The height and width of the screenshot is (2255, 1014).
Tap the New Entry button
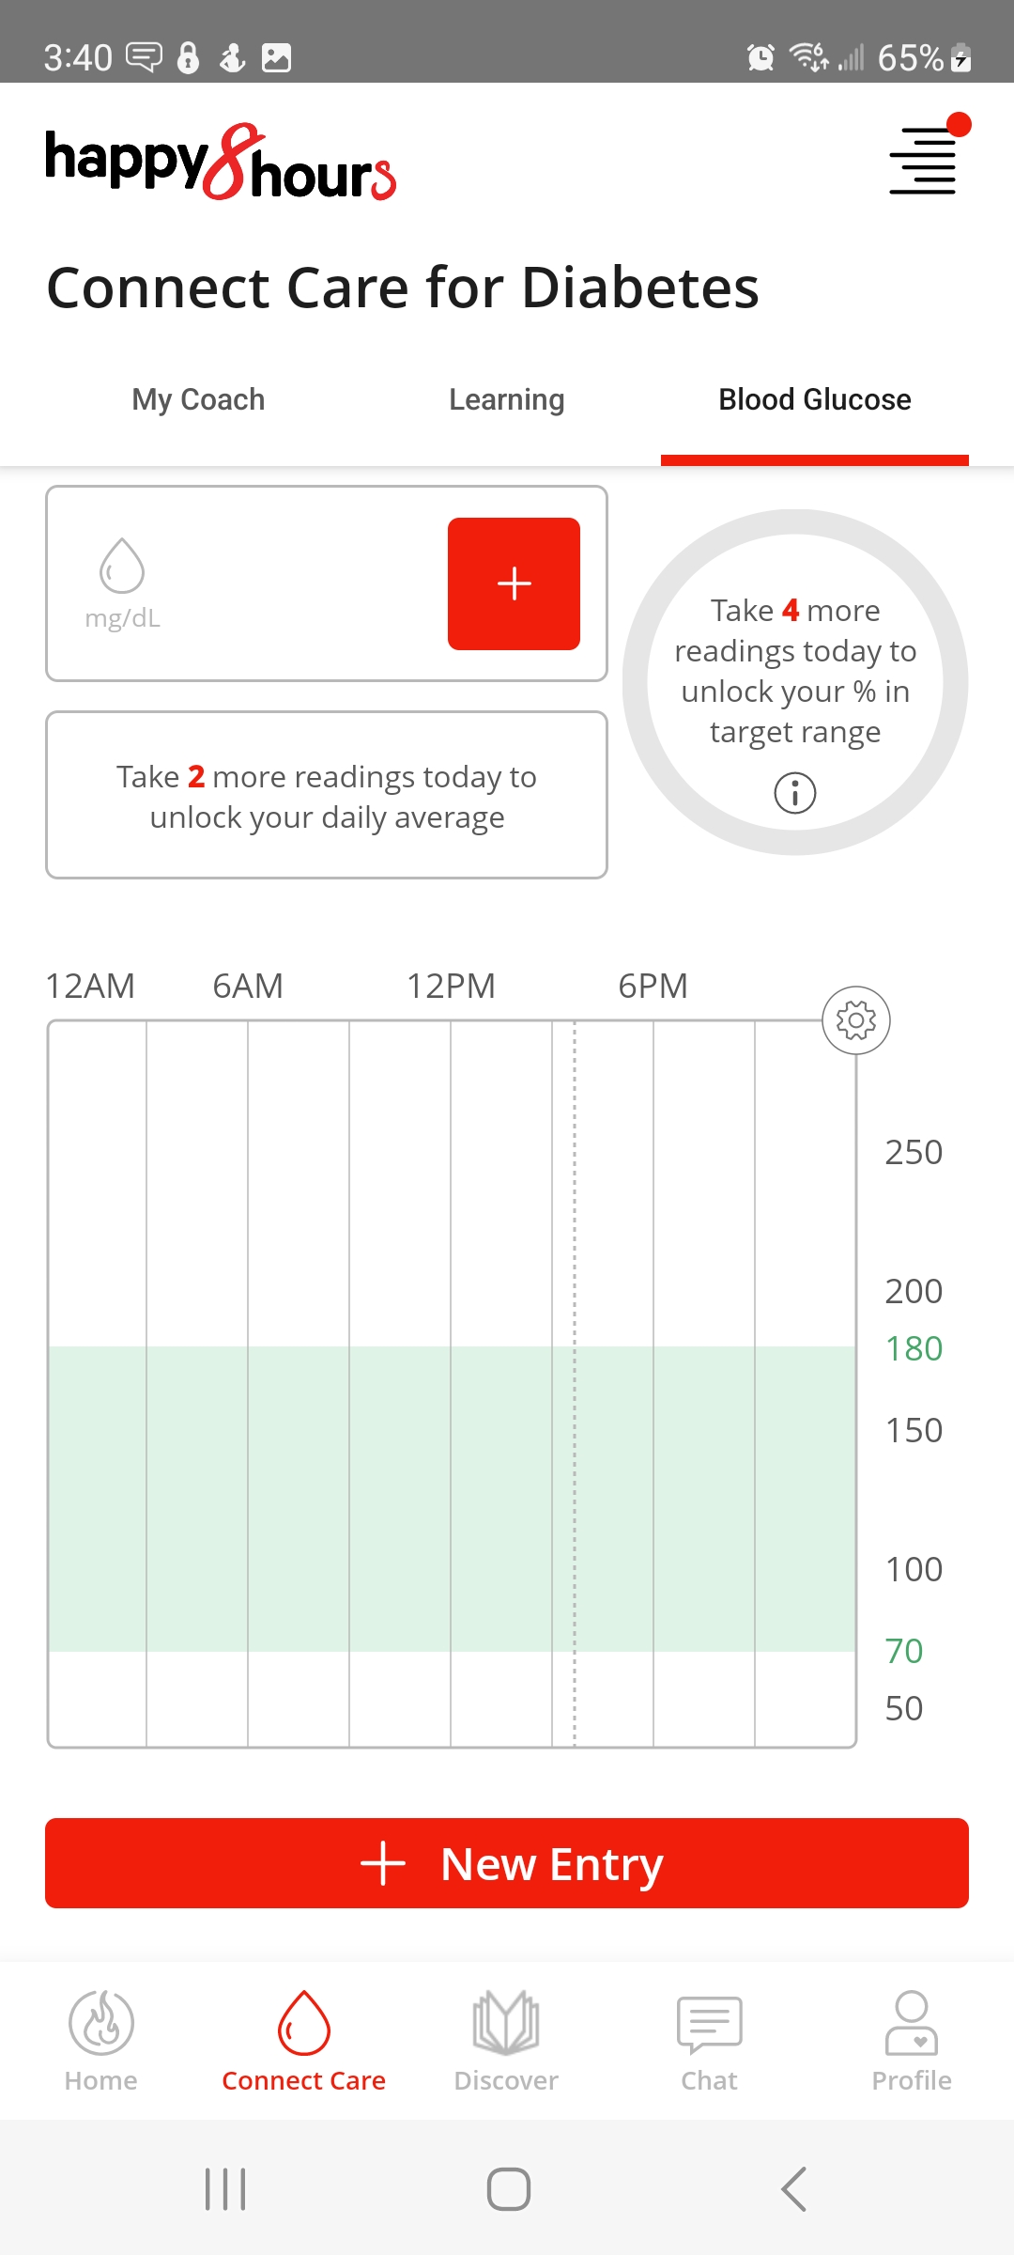(507, 1863)
